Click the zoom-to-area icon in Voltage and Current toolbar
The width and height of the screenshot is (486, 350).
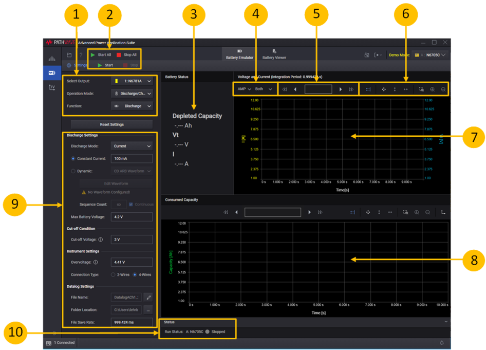(x=421, y=89)
